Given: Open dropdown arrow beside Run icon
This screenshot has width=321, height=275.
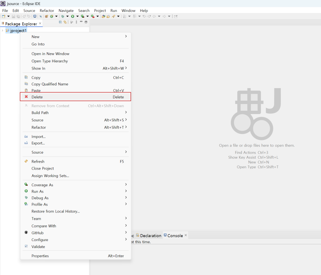Looking at the screenshot, I should click(x=77, y=16).
